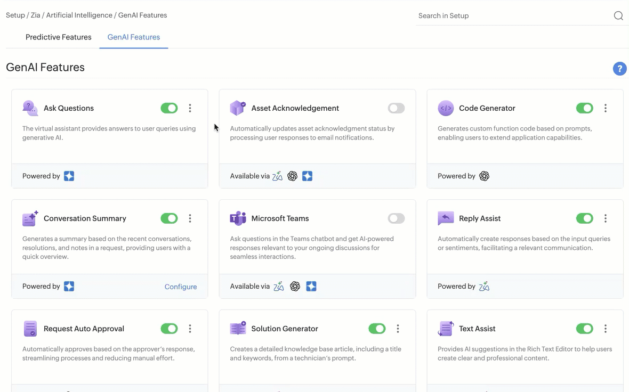
Task: Click the search magnifier icon in Setup
Action: click(618, 16)
